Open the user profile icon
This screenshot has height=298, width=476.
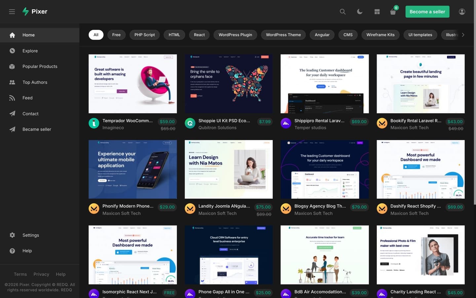[462, 12]
